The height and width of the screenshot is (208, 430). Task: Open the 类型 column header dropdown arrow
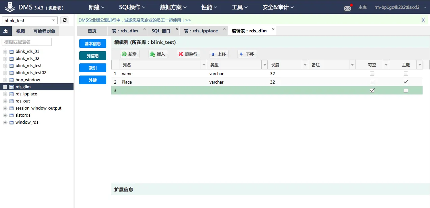tap(264, 65)
